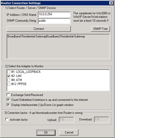Viewport: 163px width, 138px height.
Task: Enable Exchange Sent/Received option
Action: tap(8, 95)
